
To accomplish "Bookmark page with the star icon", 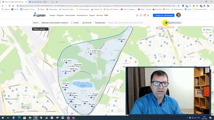I will [178, 6].
